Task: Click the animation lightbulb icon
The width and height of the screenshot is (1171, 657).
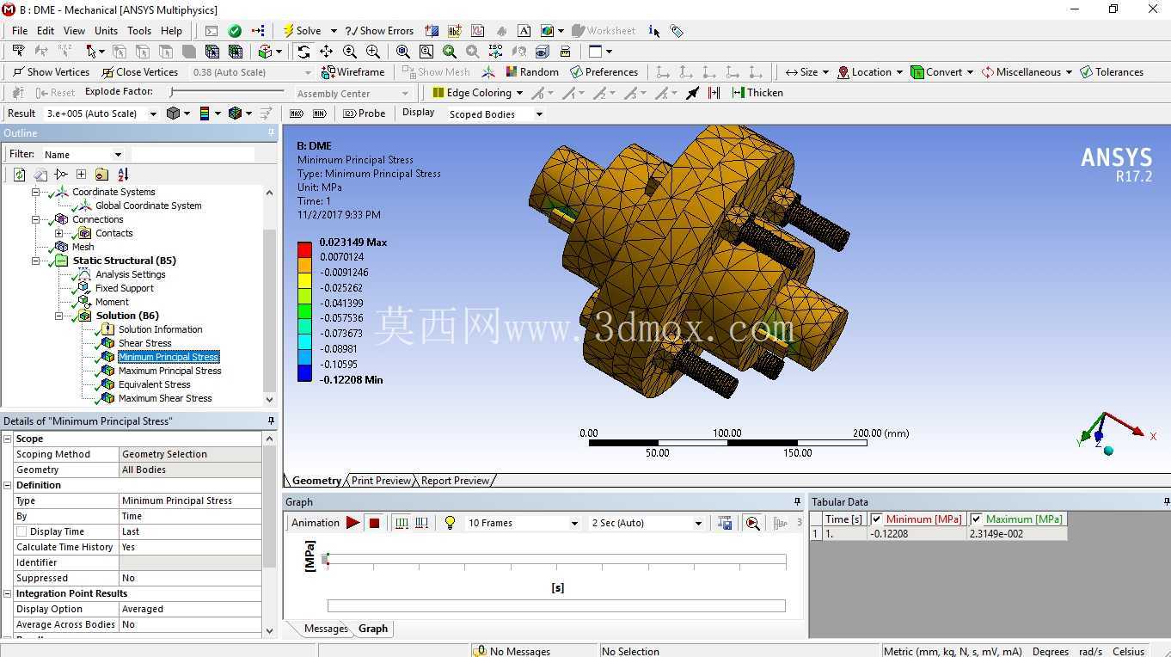Action: click(450, 523)
